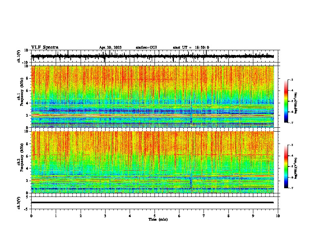This screenshot has width=313, height=242.
Task: Click the date text "Apr. 20, 2023"
Action: pyautogui.click(x=110, y=47)
